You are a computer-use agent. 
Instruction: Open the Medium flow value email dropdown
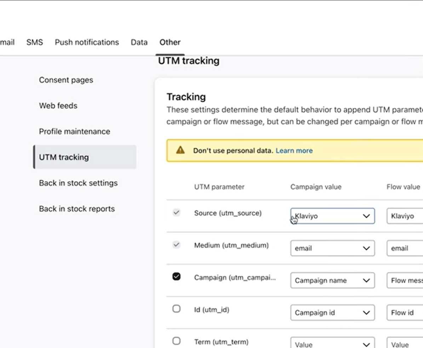click(x=405, y=248)
